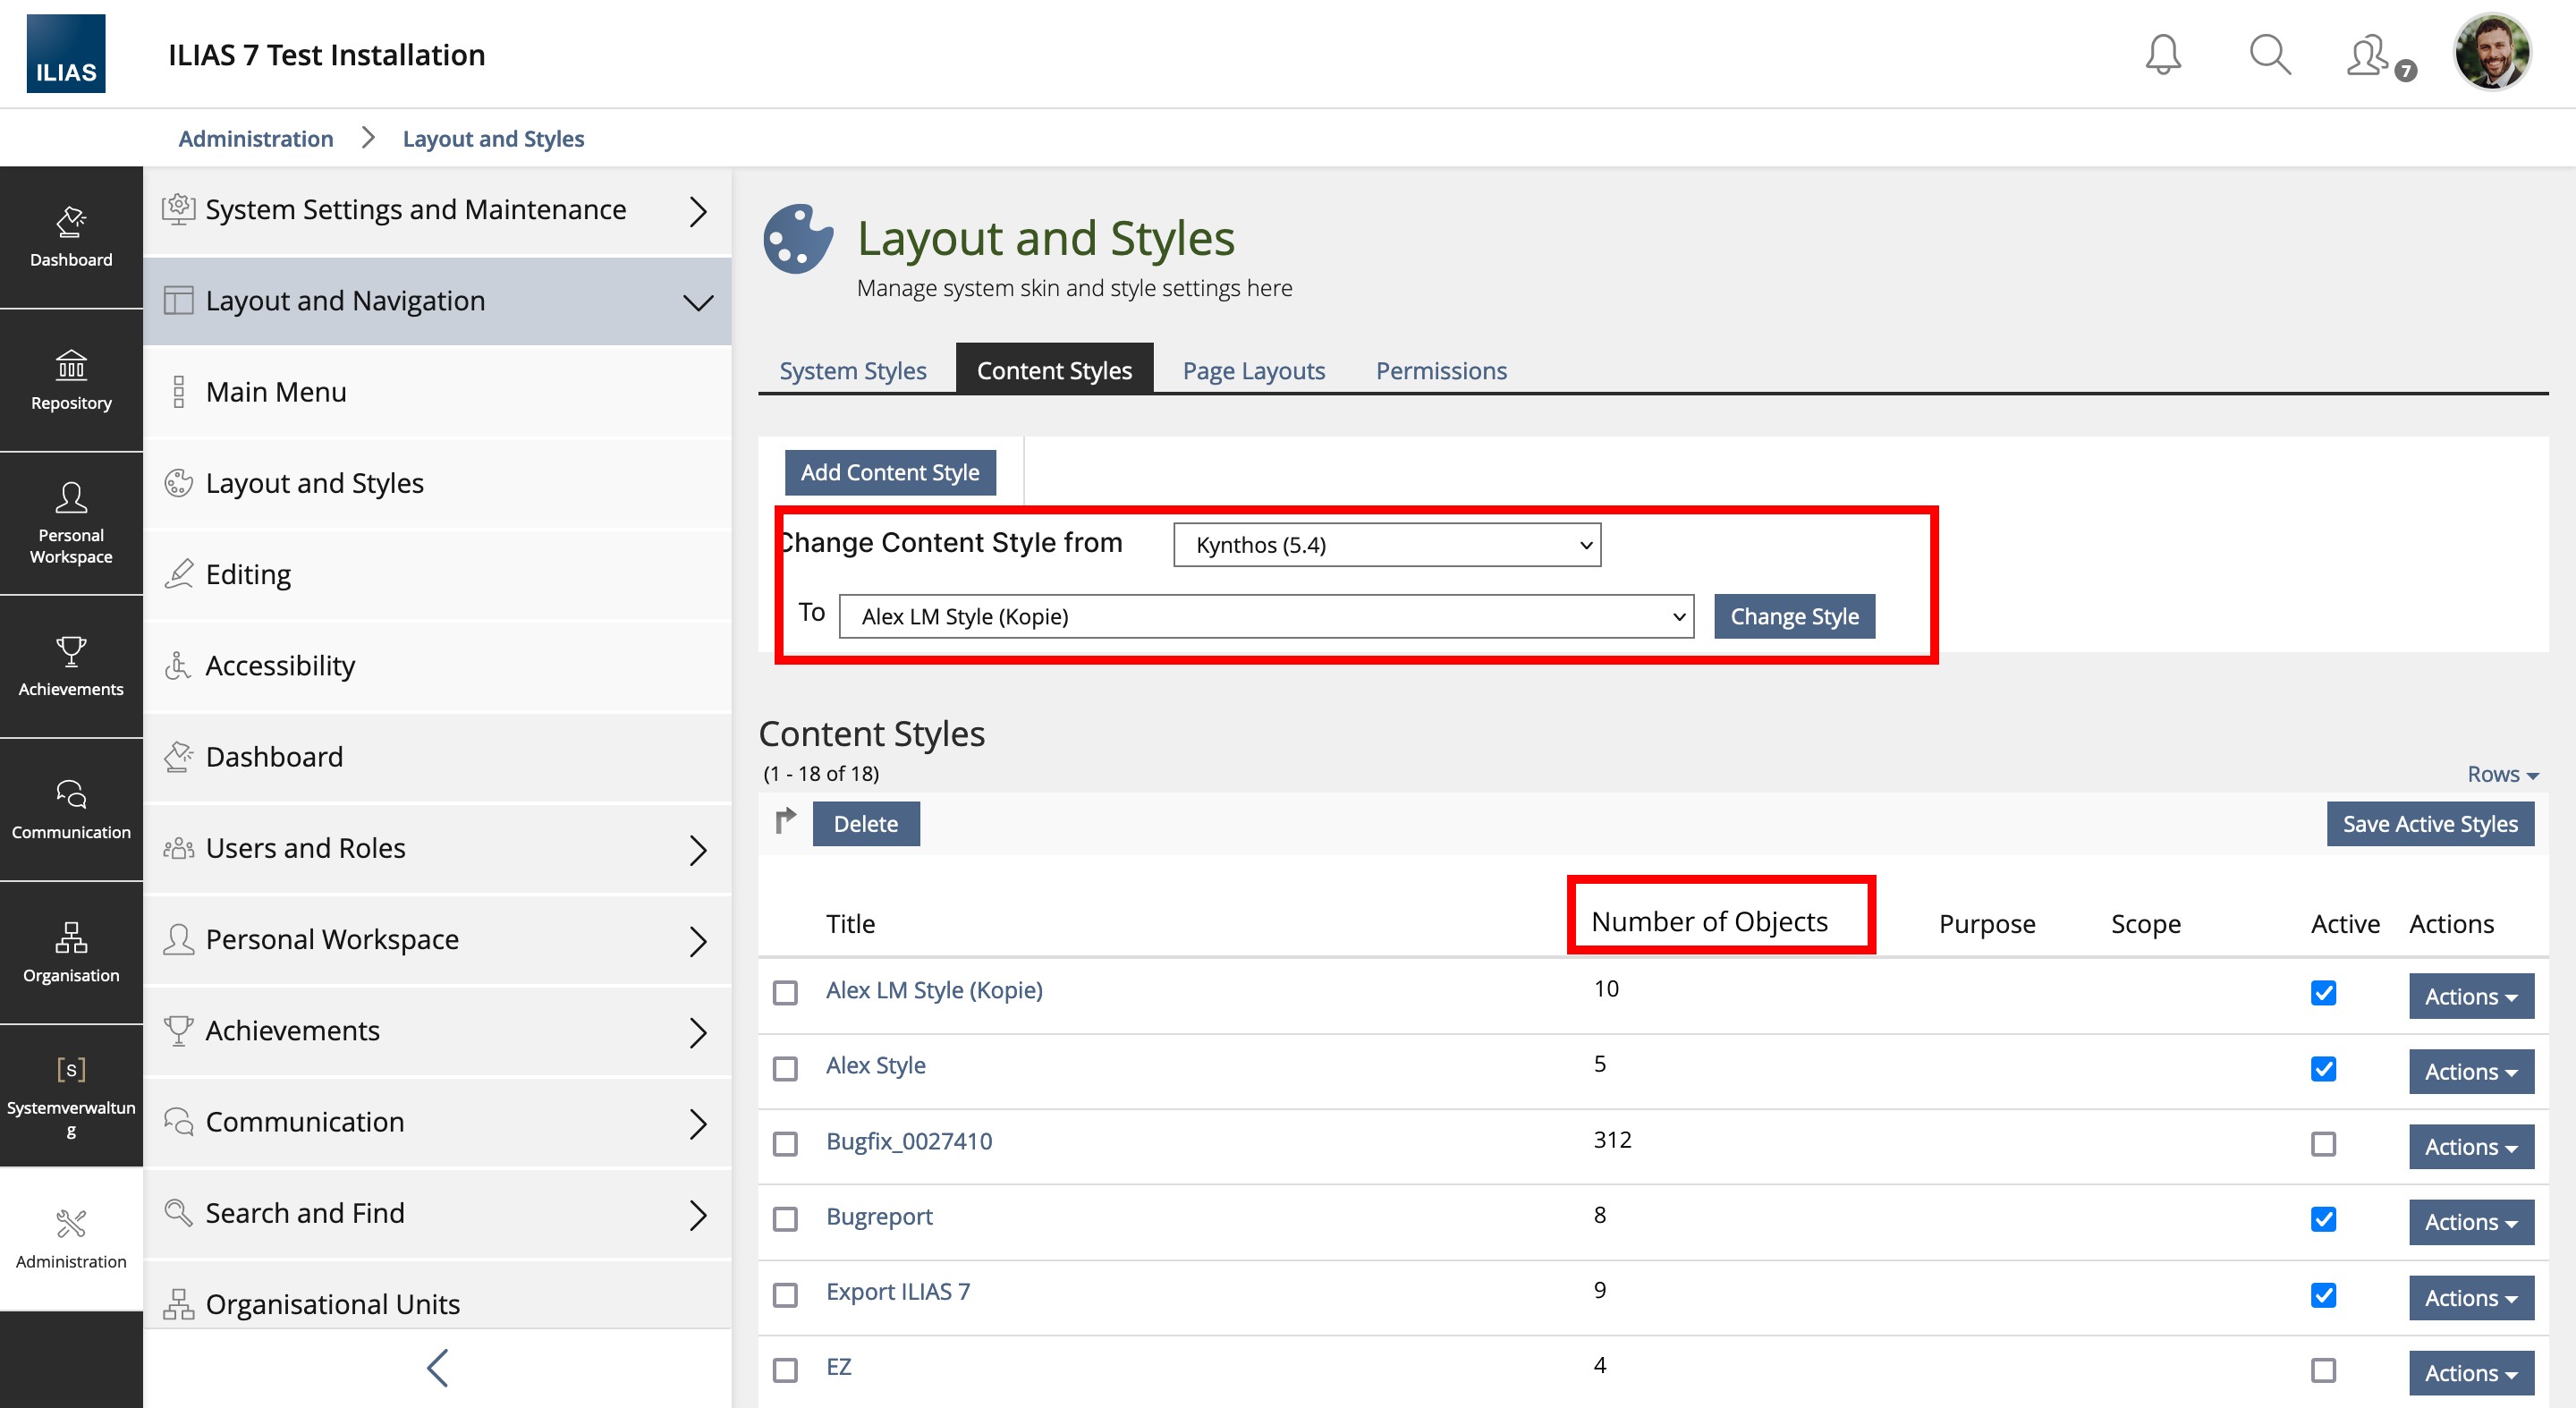Enable Active checkbox for EZ style
This screenshot has height=1408, width=2576.
pos(2323,1370)
